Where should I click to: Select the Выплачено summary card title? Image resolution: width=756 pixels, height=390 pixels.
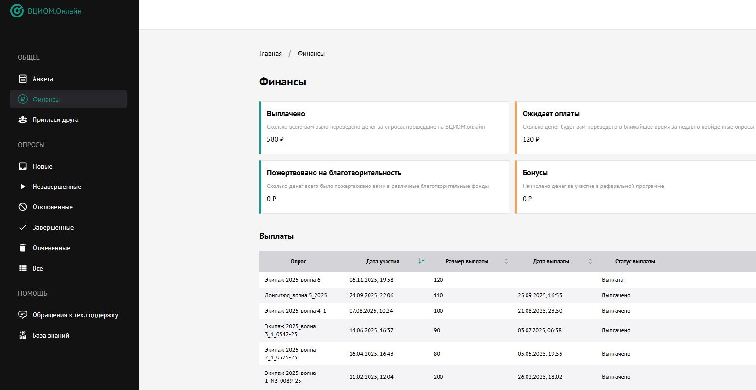click(x=286, y=114)
